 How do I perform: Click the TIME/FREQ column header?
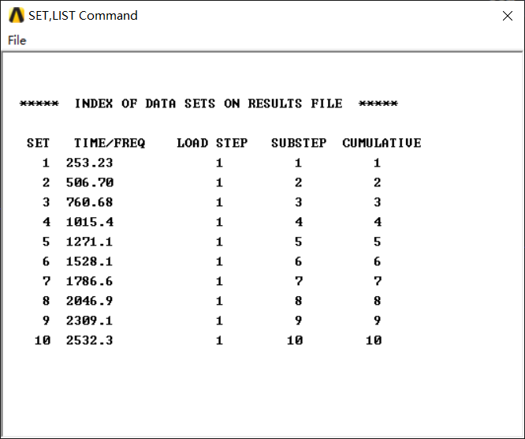[110, 143]
